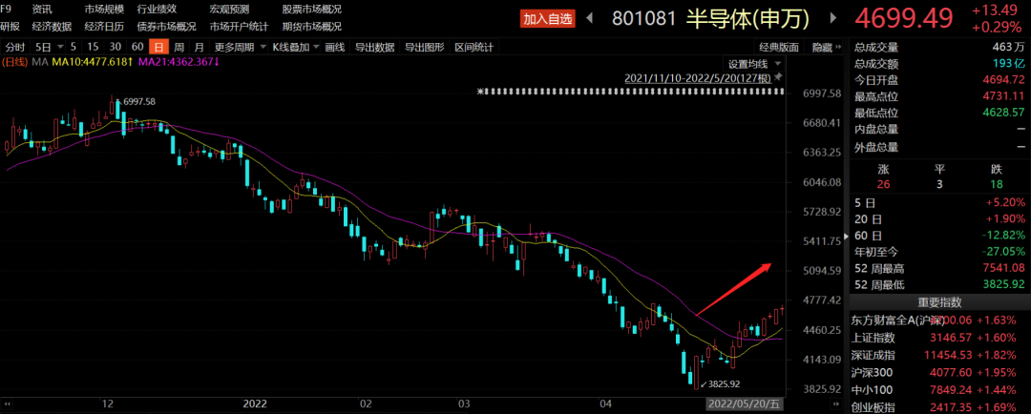
Task: Open the 研报 research reports menu
Action: (x=10, y=27)
